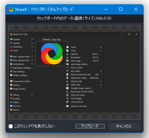The height and width of the screenshot is (138, 149).
Task: Select Share URL in the context menu
Action: (84, 85)
